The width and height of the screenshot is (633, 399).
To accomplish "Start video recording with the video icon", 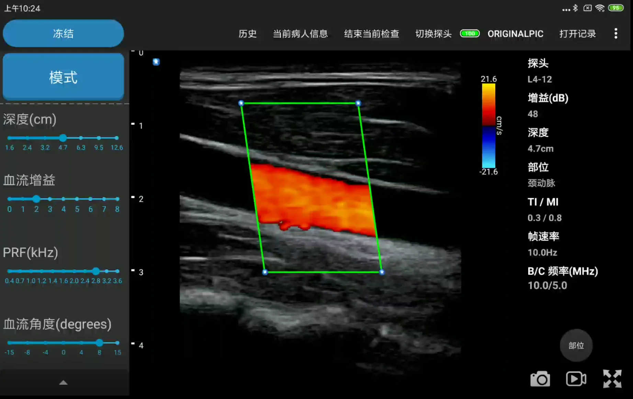I will tap(576, 379).
